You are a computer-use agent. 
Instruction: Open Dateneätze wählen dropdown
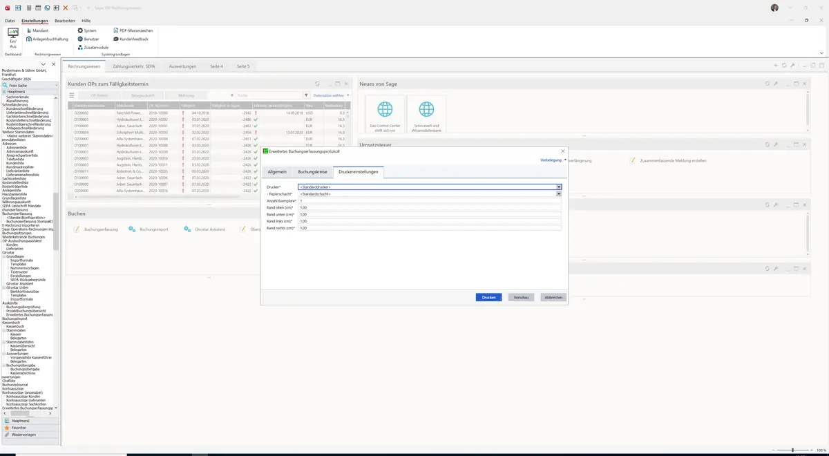coord(331,95)
